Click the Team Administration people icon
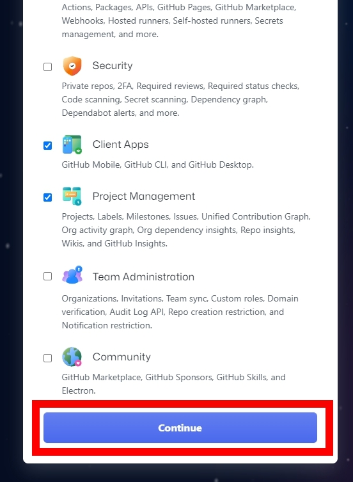The image size is (353, 482). [x=72, y=275]
